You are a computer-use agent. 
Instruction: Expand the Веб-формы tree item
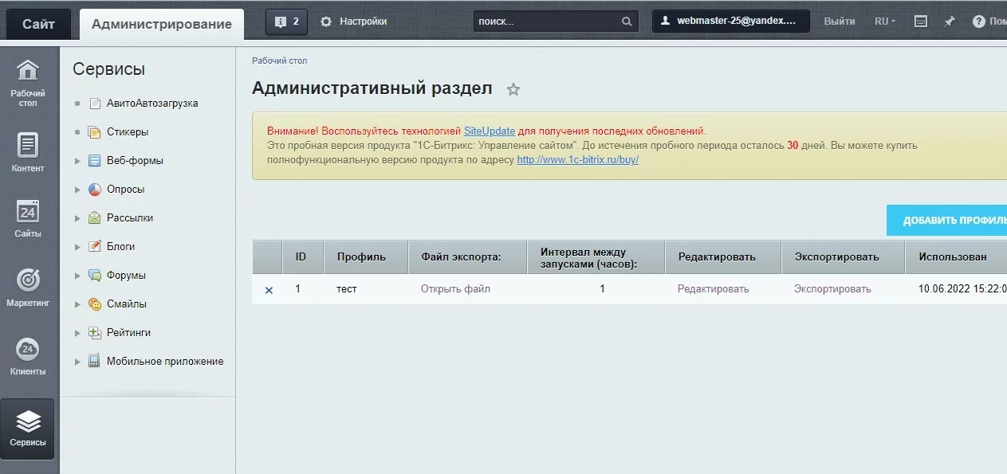77,161
